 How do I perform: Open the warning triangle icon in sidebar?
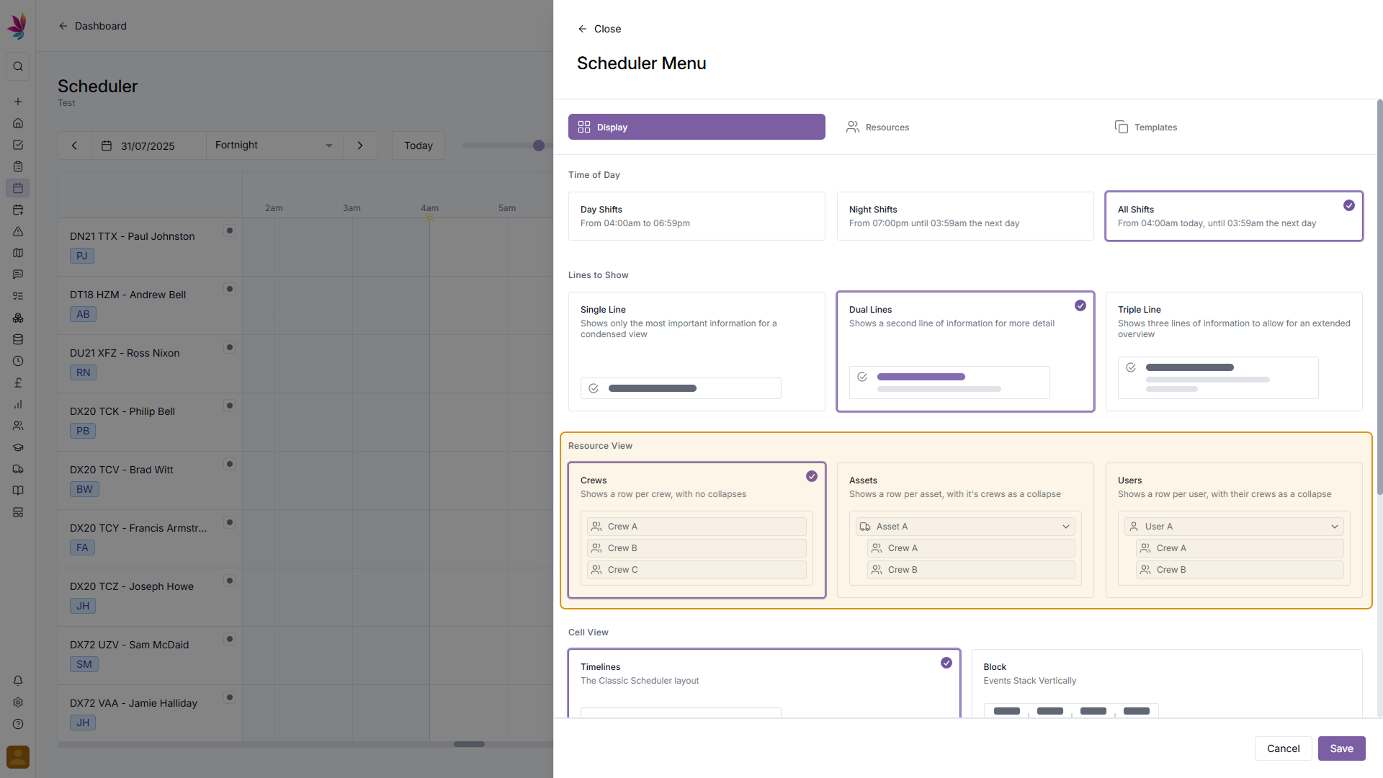click(x=18, y=231)
